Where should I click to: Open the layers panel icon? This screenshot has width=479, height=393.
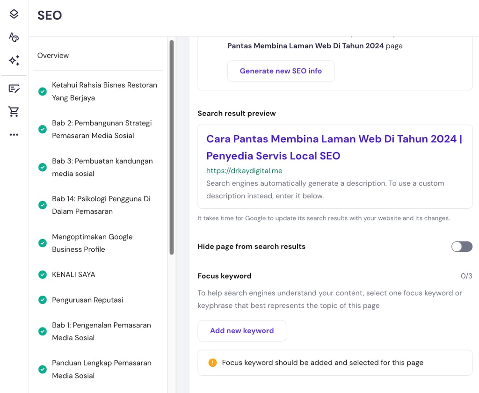click(x=14, y=15)
